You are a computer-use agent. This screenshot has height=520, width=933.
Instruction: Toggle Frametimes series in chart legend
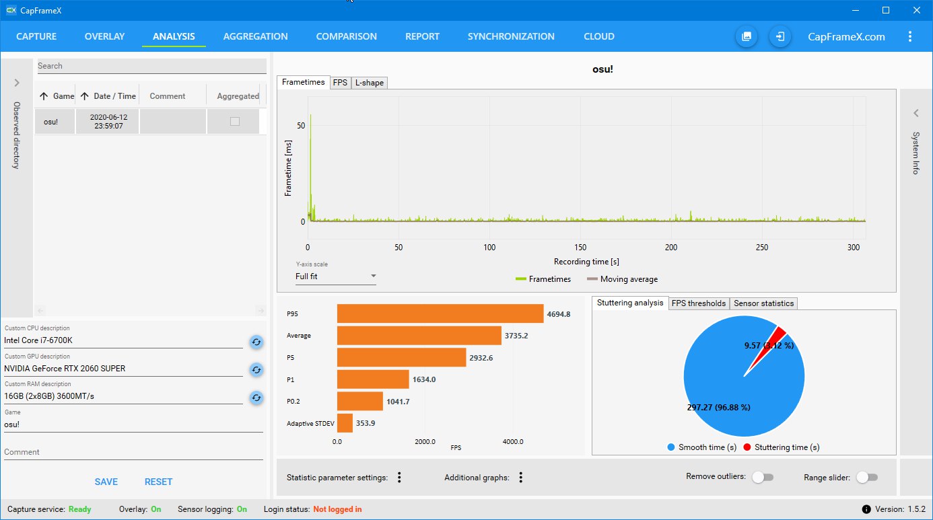point(543,279)
